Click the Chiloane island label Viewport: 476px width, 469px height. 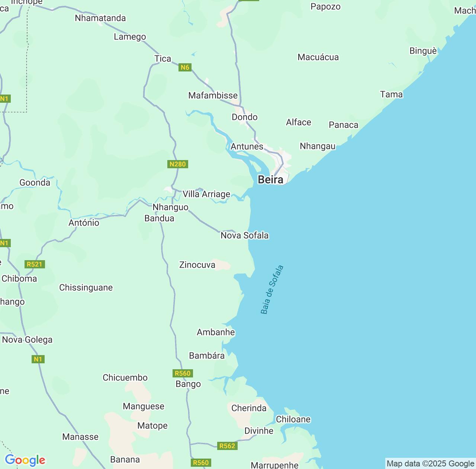point(293,419)
